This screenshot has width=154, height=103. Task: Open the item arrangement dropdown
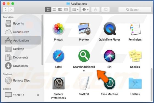pos(75,10)
